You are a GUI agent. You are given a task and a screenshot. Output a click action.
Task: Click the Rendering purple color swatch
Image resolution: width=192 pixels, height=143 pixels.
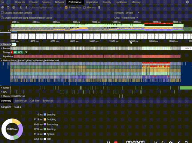[x=45, y=124]
